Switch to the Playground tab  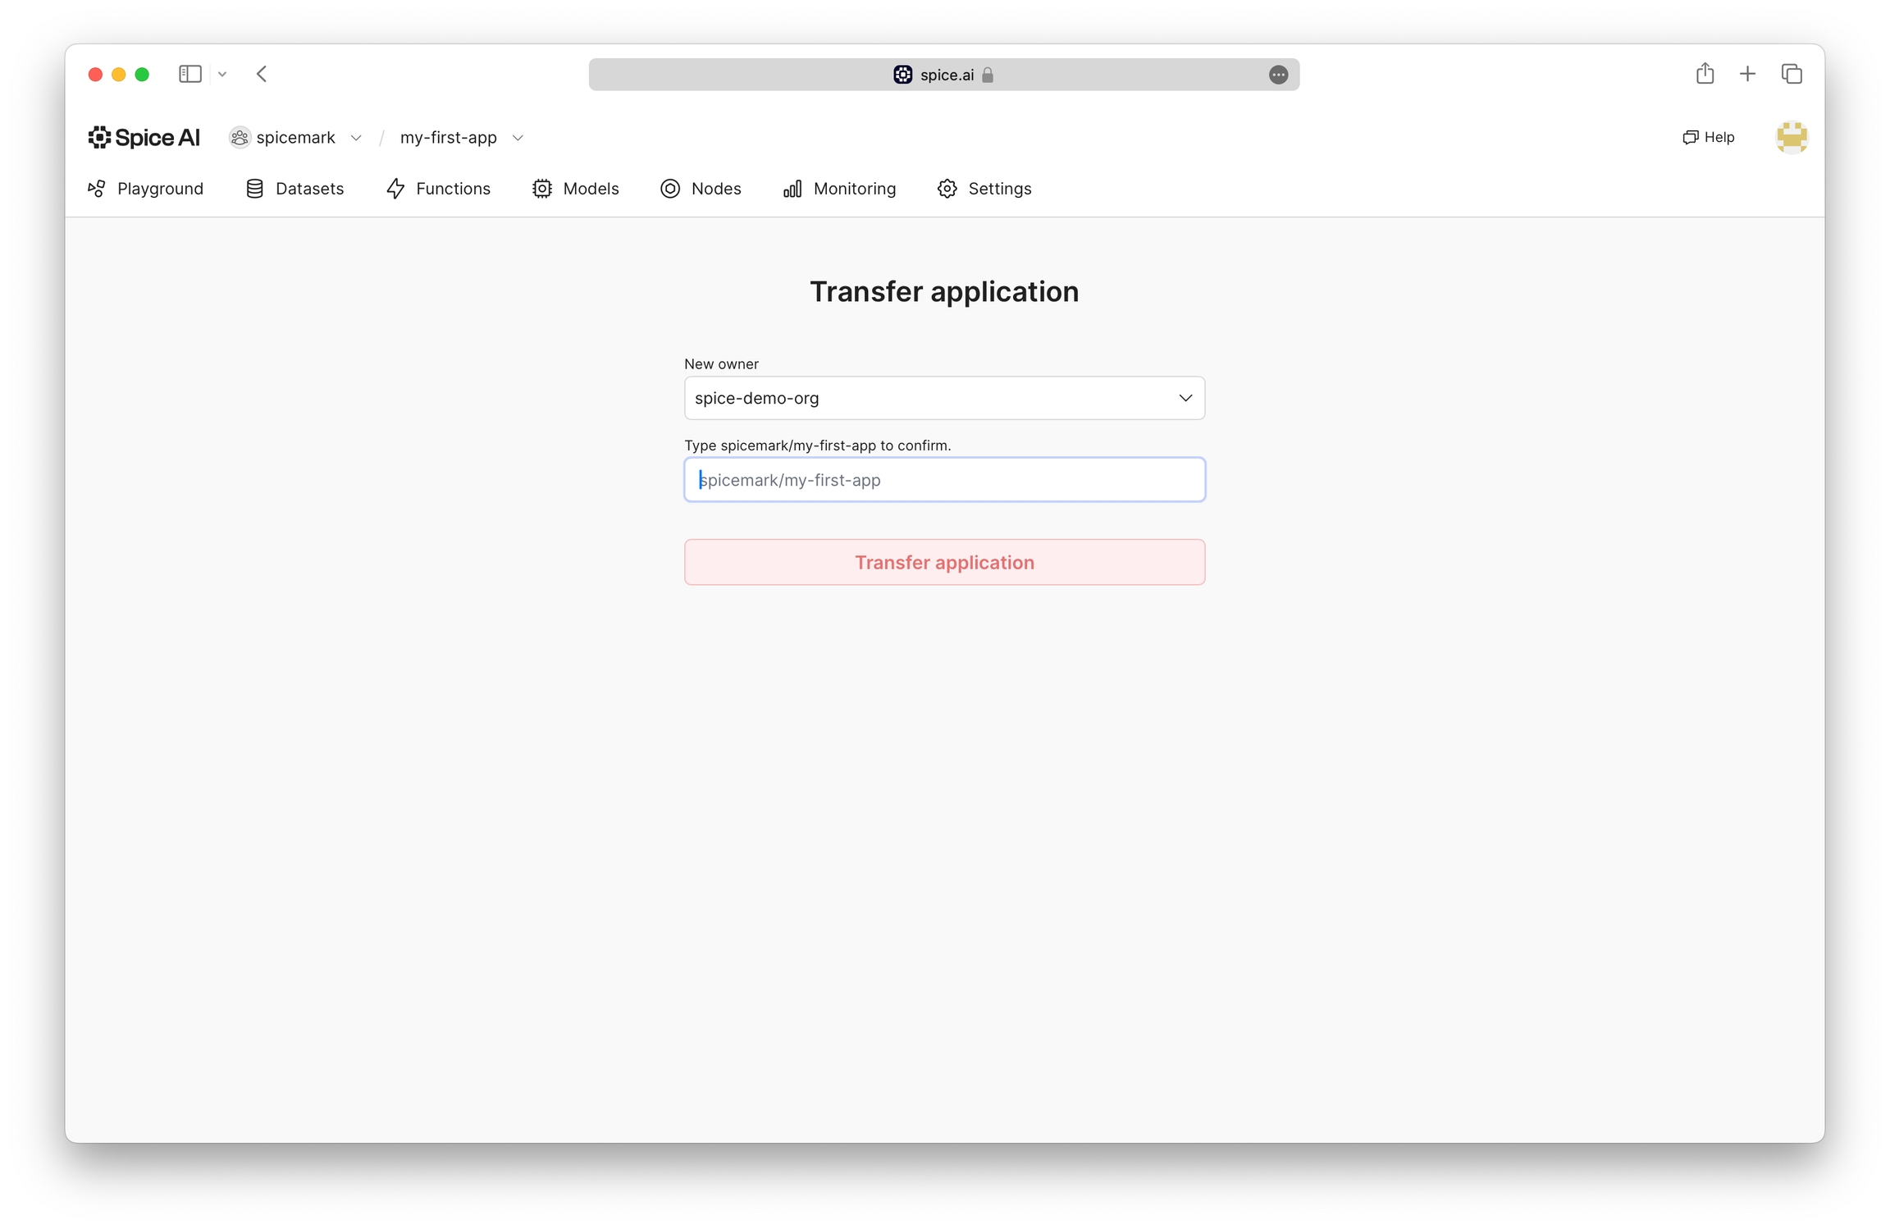click(146, 189)
